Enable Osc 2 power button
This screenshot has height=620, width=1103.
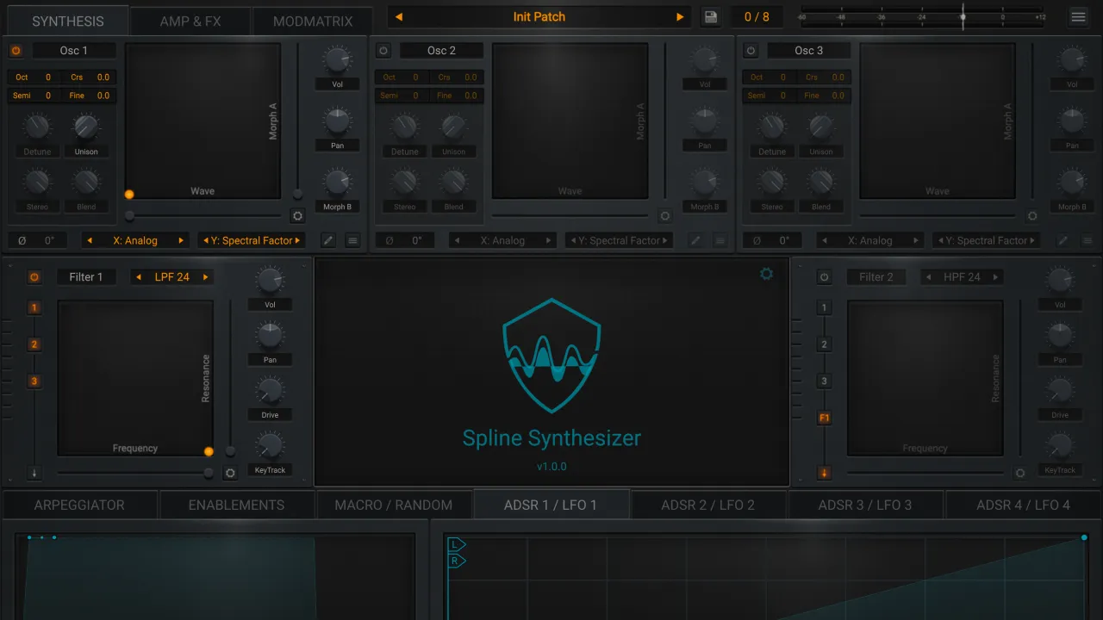coord(383,51)
